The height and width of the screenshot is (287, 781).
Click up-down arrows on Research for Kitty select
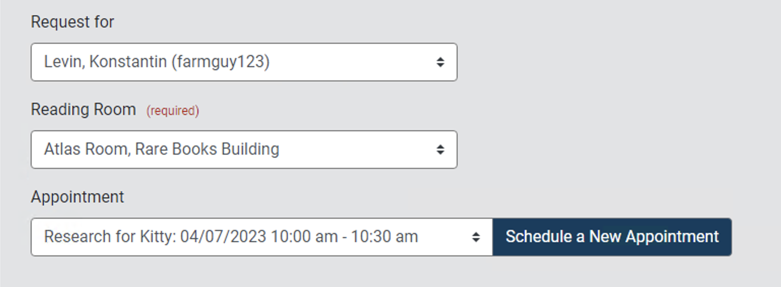(x=475, y=237)
